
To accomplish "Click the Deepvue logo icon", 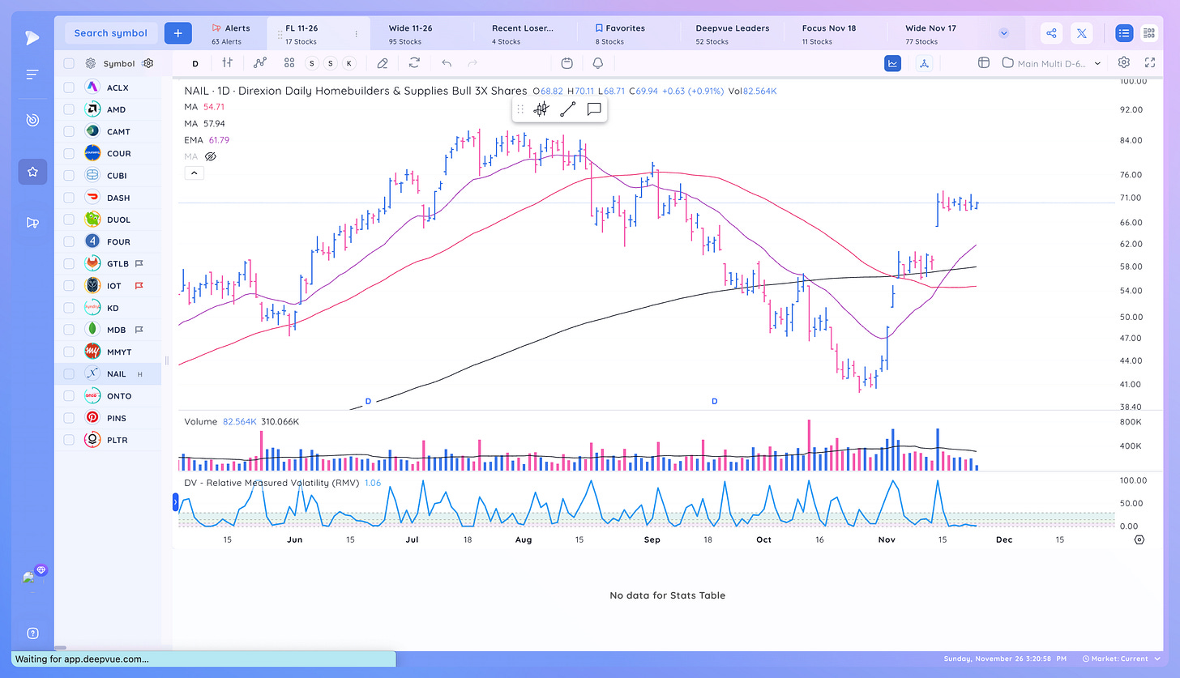I will click(32, 36).
